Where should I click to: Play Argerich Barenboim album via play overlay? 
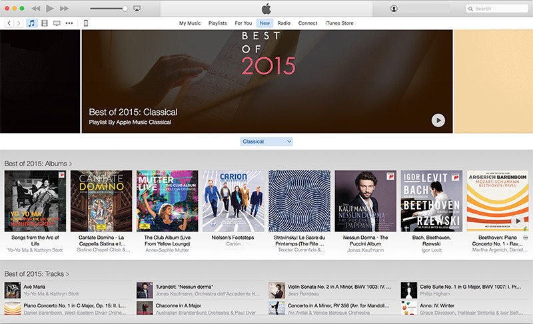[518, 221]
